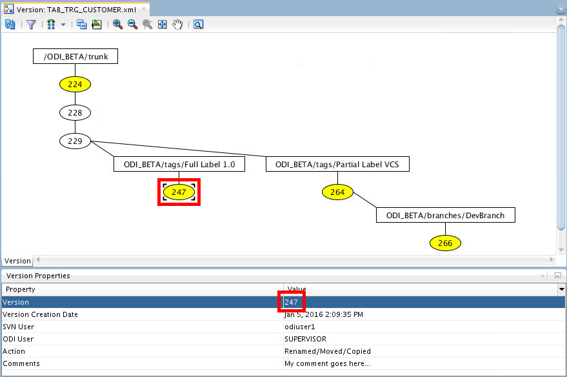Close the TAB_TRG_CUSTOMER.xml tab
The width and height of the screenshot is (567, 377).
click(x=144, y=8)
